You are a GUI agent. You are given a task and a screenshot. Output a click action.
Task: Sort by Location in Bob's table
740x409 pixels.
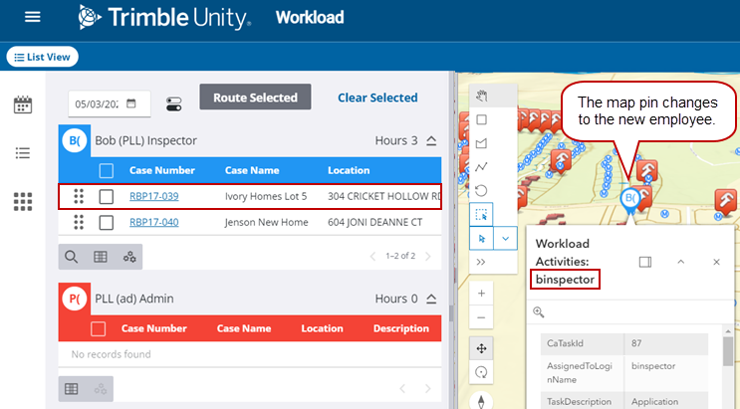click(349, 170)
